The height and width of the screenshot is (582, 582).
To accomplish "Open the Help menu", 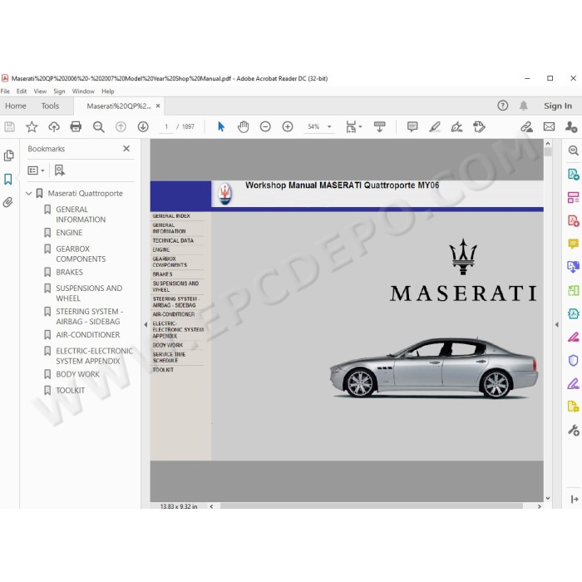I will point(108,91).
